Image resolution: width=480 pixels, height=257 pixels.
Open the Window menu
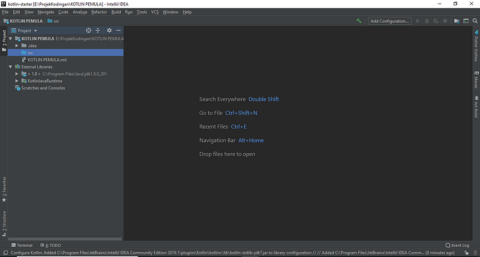coord(170,12)
